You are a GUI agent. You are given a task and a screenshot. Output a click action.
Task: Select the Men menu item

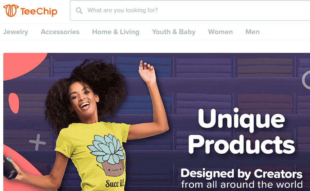coord(252,32)
